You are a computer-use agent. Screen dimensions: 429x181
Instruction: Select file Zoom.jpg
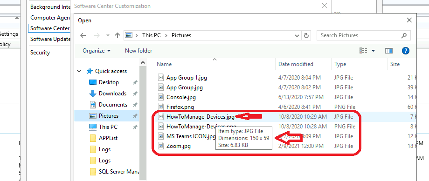179,146
